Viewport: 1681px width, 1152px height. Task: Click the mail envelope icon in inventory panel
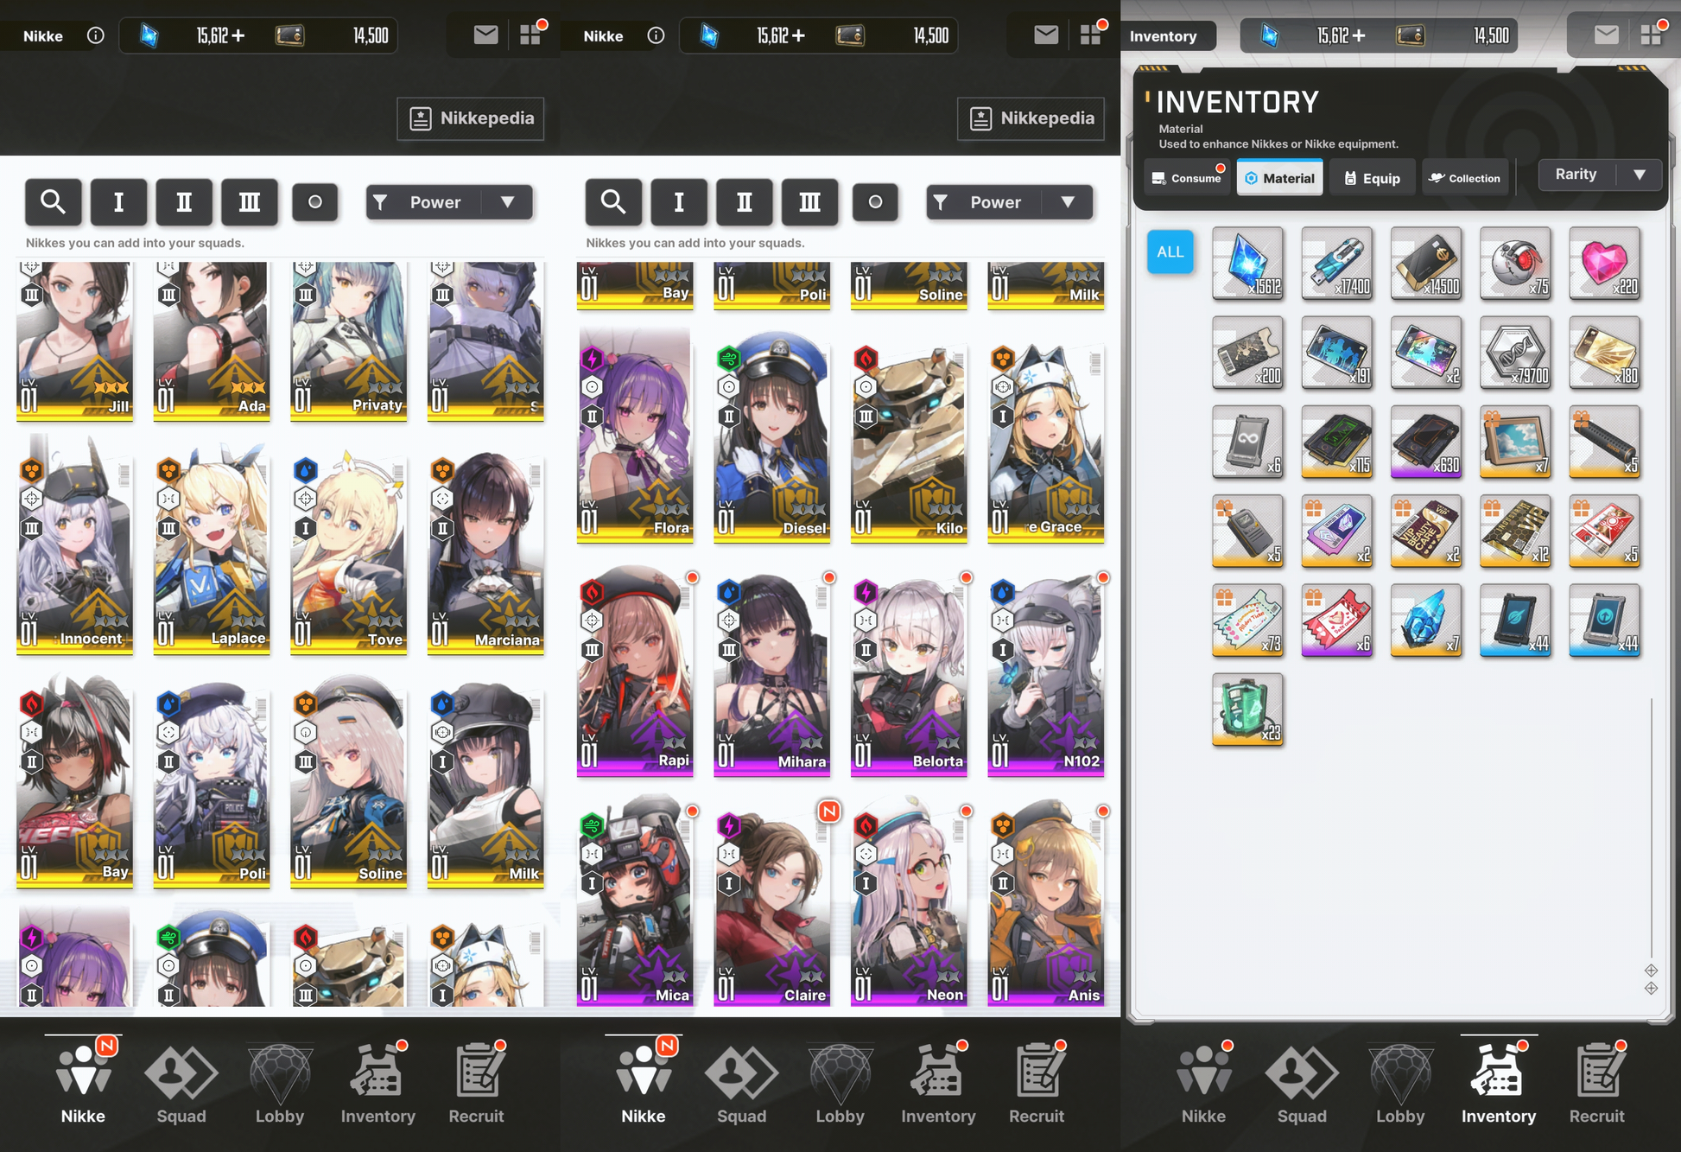click(1606, 35)
